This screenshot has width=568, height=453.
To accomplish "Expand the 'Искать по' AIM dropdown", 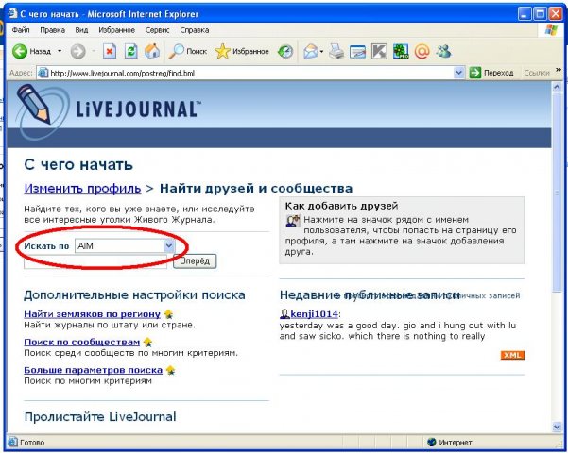I will coord(169,245).
